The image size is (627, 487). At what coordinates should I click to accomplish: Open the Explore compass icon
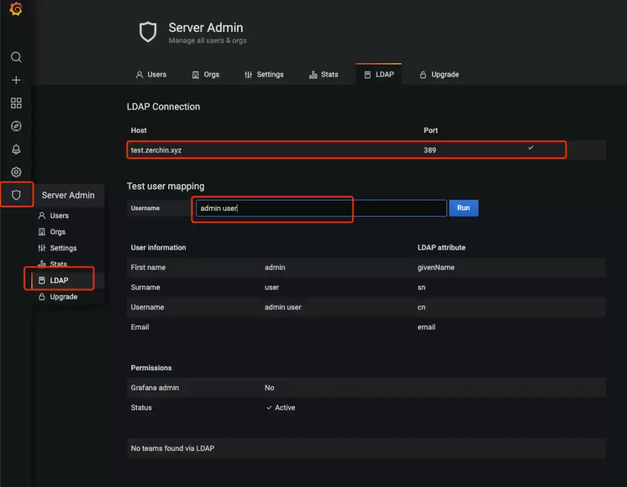pyautogui.click(x=16, y=126)
